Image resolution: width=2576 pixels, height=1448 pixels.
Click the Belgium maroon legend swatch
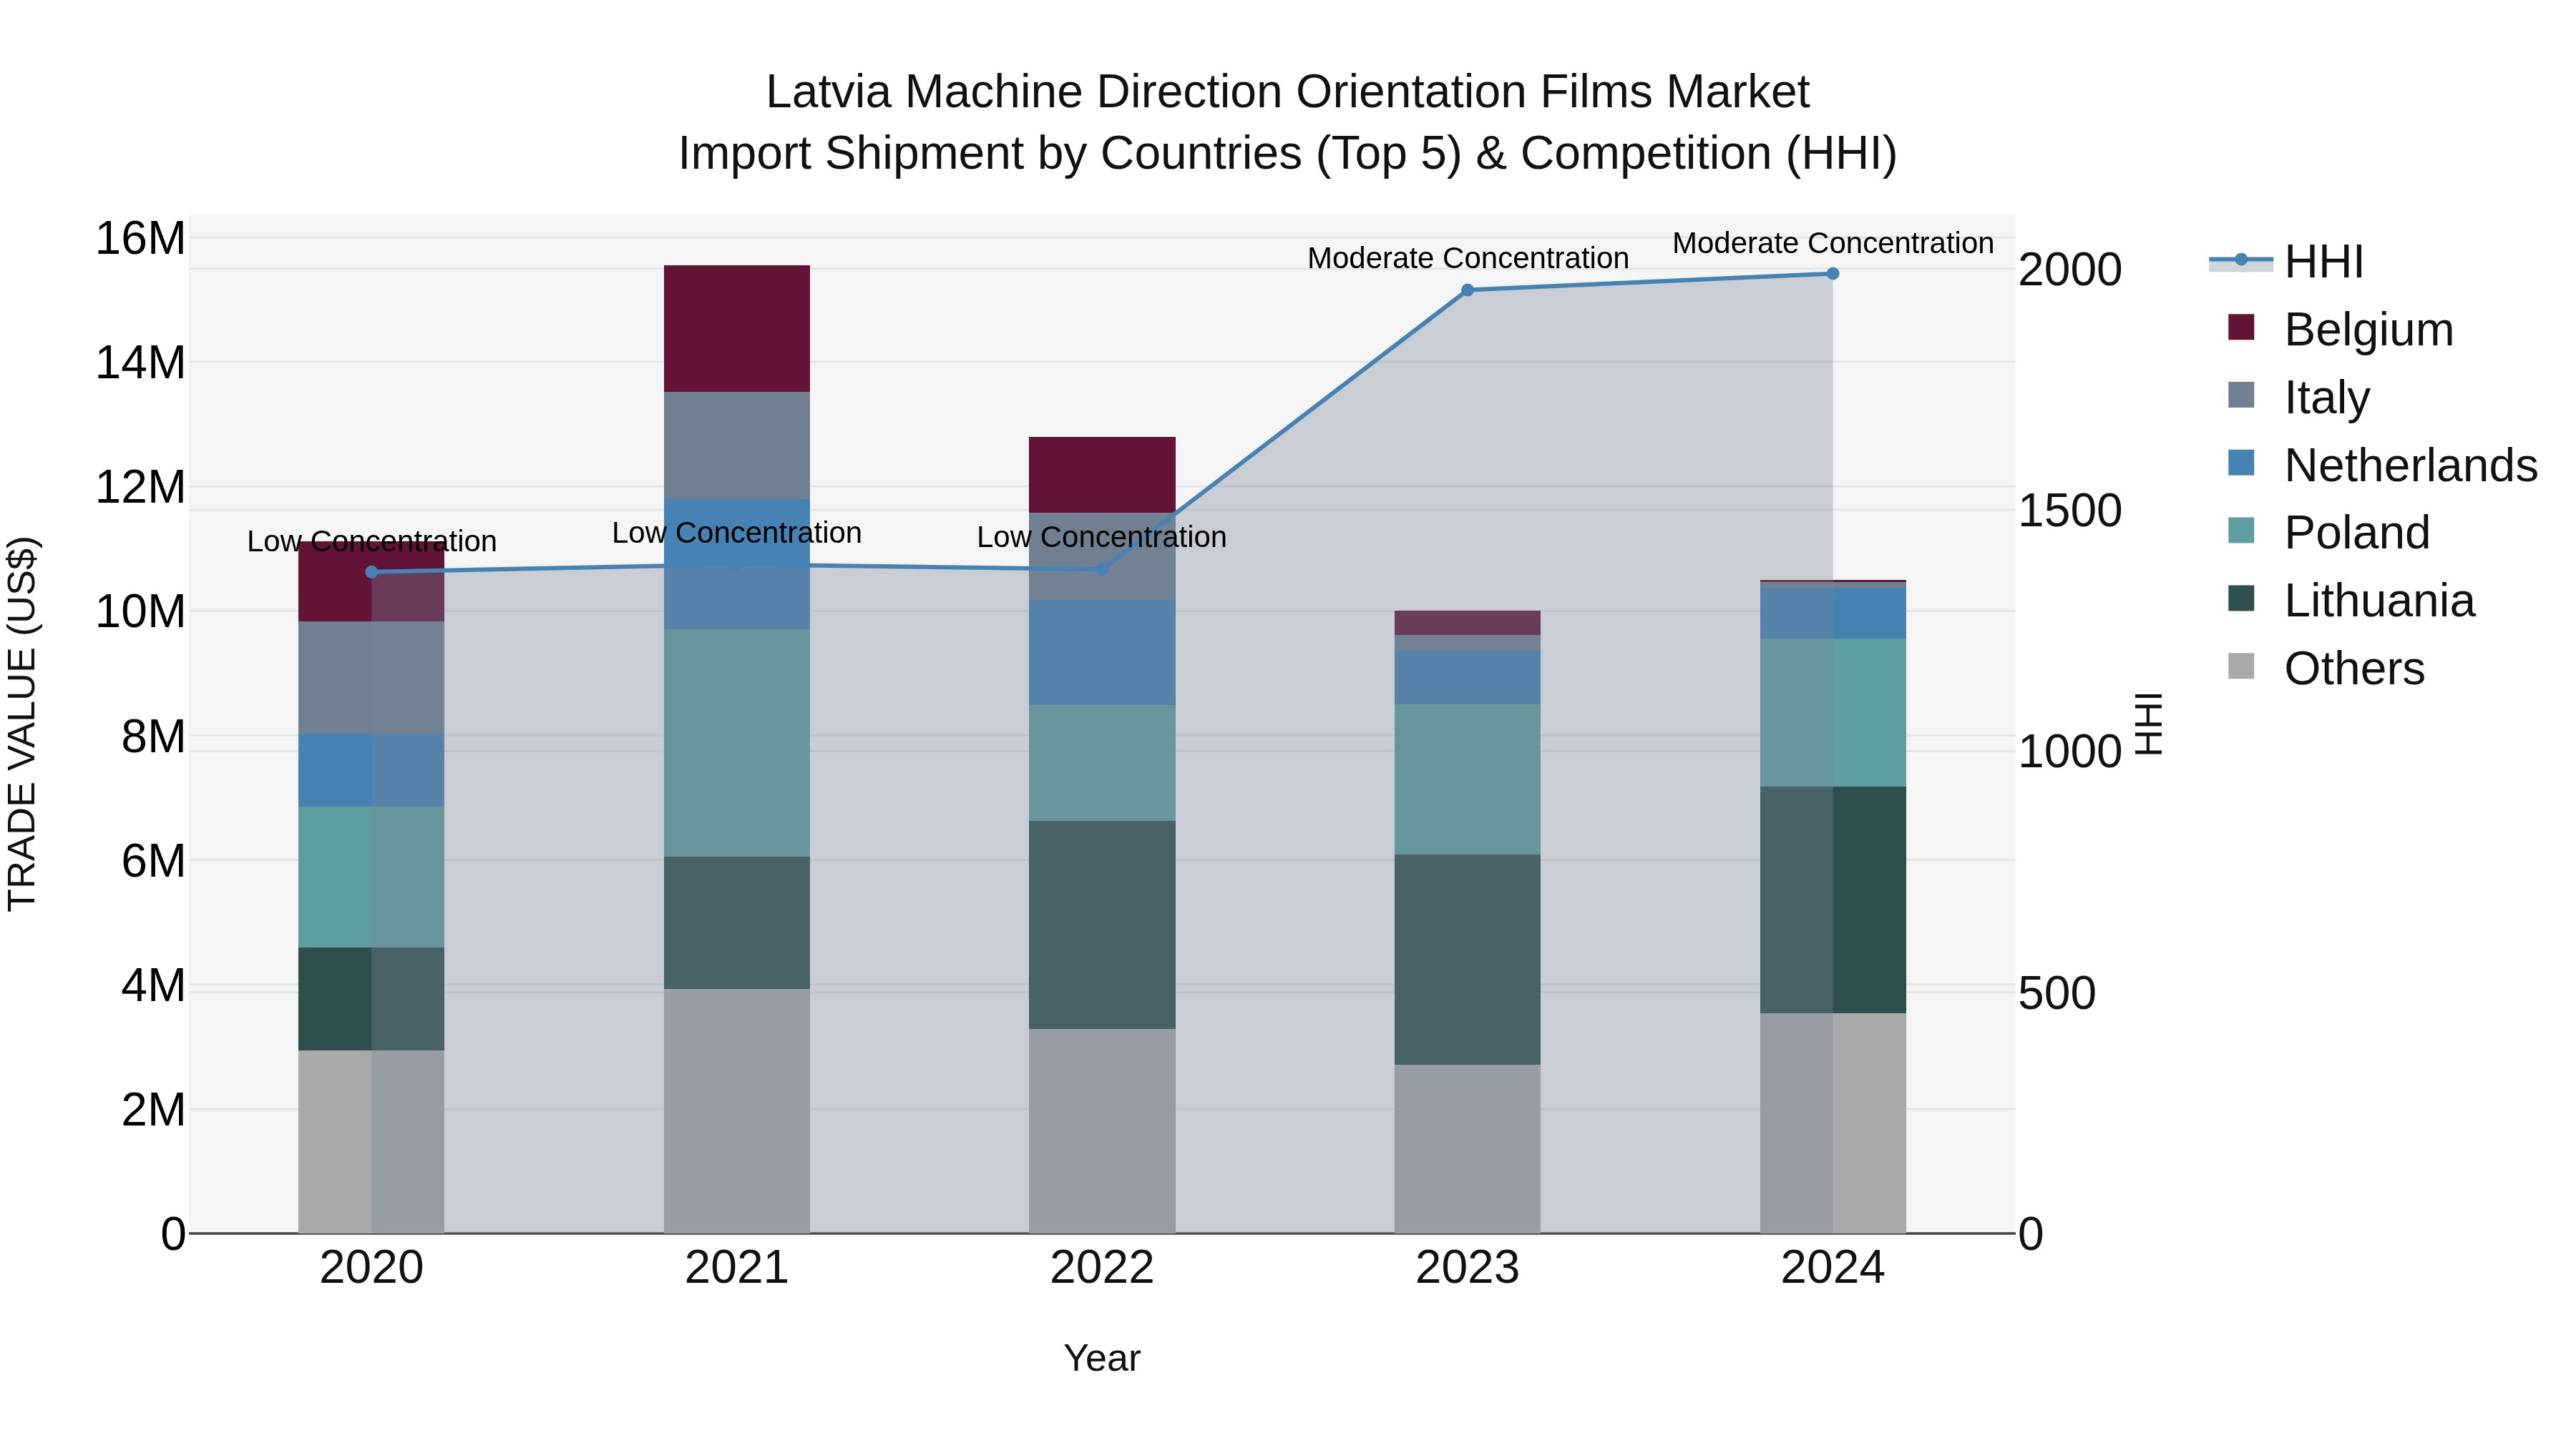coord(2241,327)
